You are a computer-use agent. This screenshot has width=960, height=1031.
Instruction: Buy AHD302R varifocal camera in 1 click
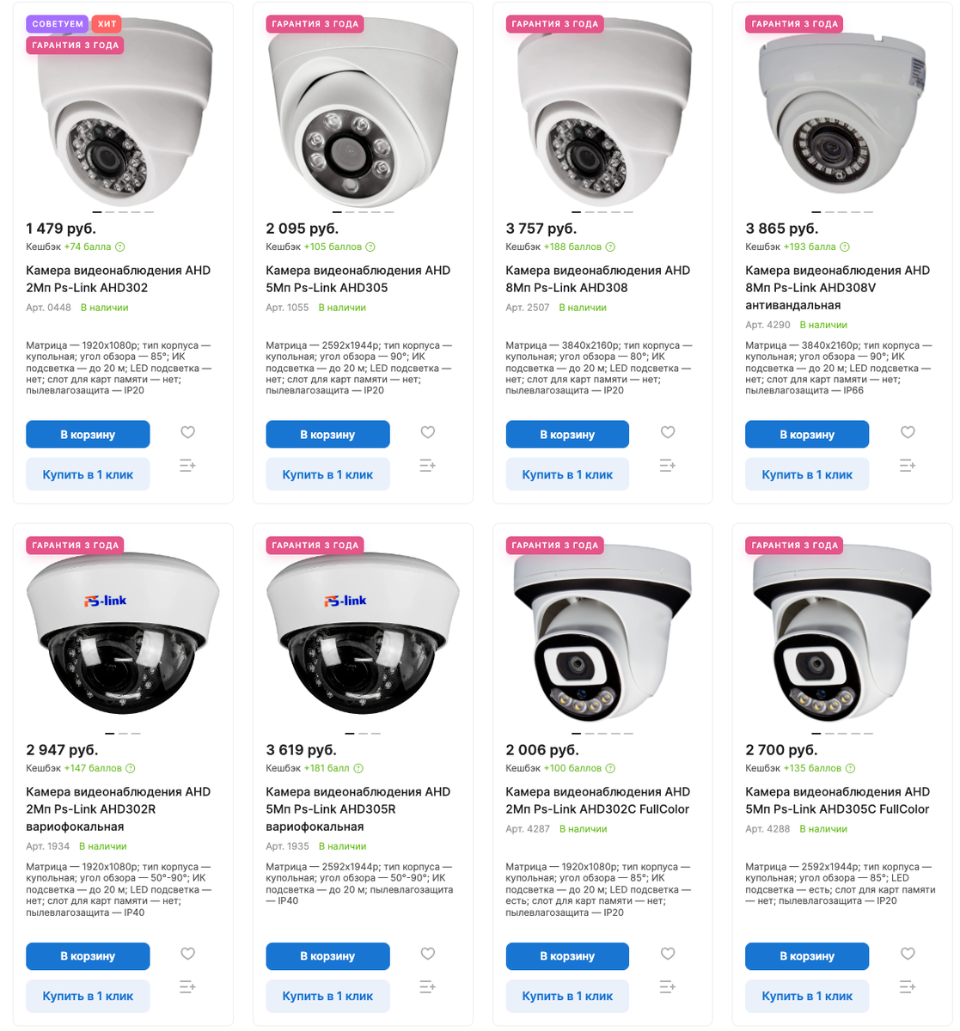tap(88, 996)
